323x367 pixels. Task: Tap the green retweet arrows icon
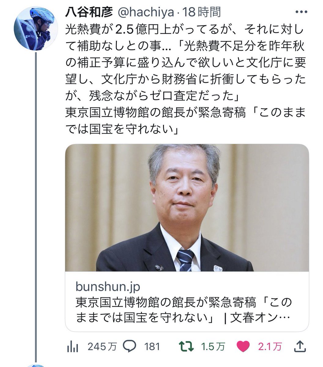pos(186,346)
